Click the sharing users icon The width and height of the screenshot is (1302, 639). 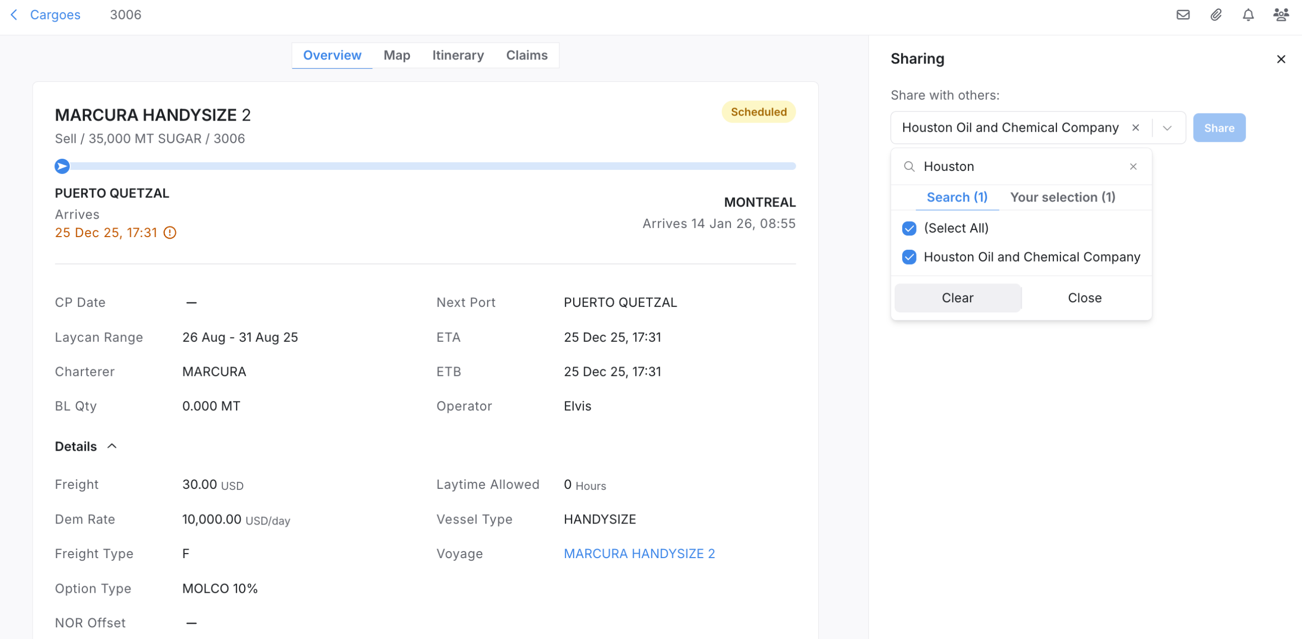pyautogui.click(x=1281, y=15)
